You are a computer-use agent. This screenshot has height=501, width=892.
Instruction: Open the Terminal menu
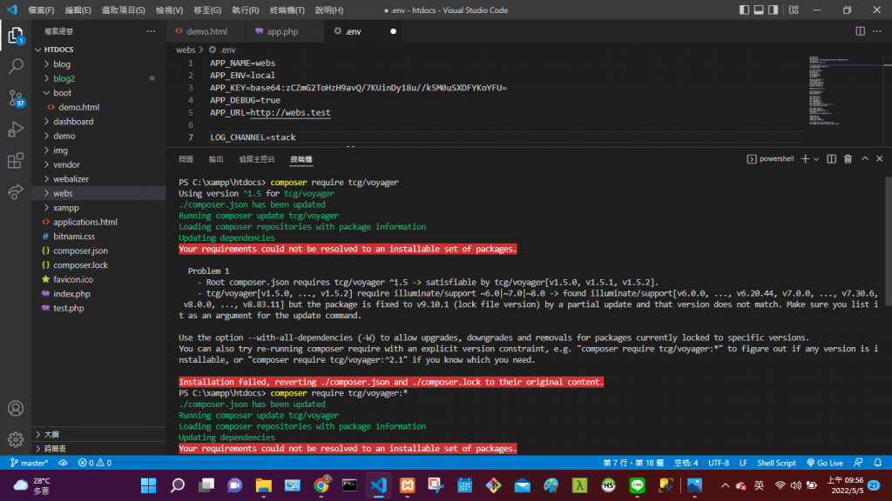click(x=287, y=10)
